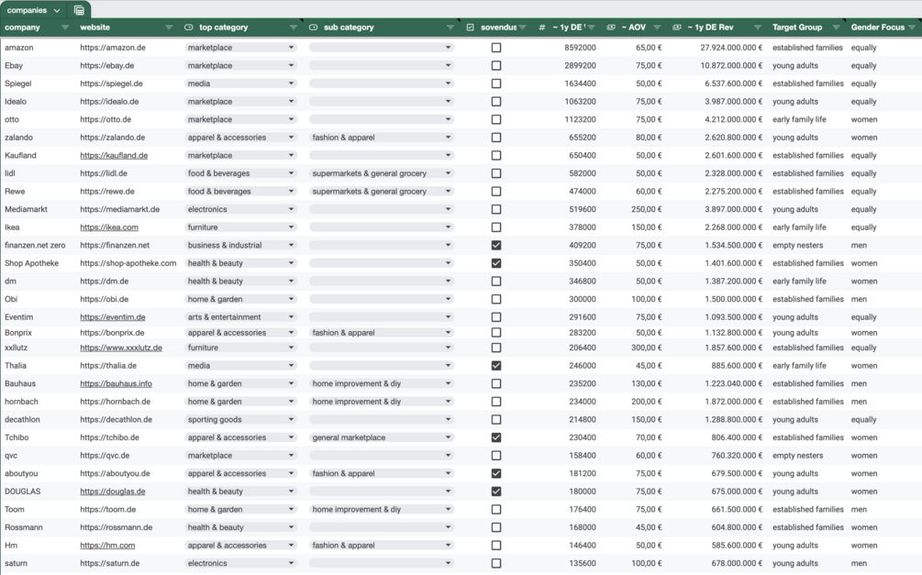
Task: Expand the companies table name chevron
Action: tap(57, 11)
